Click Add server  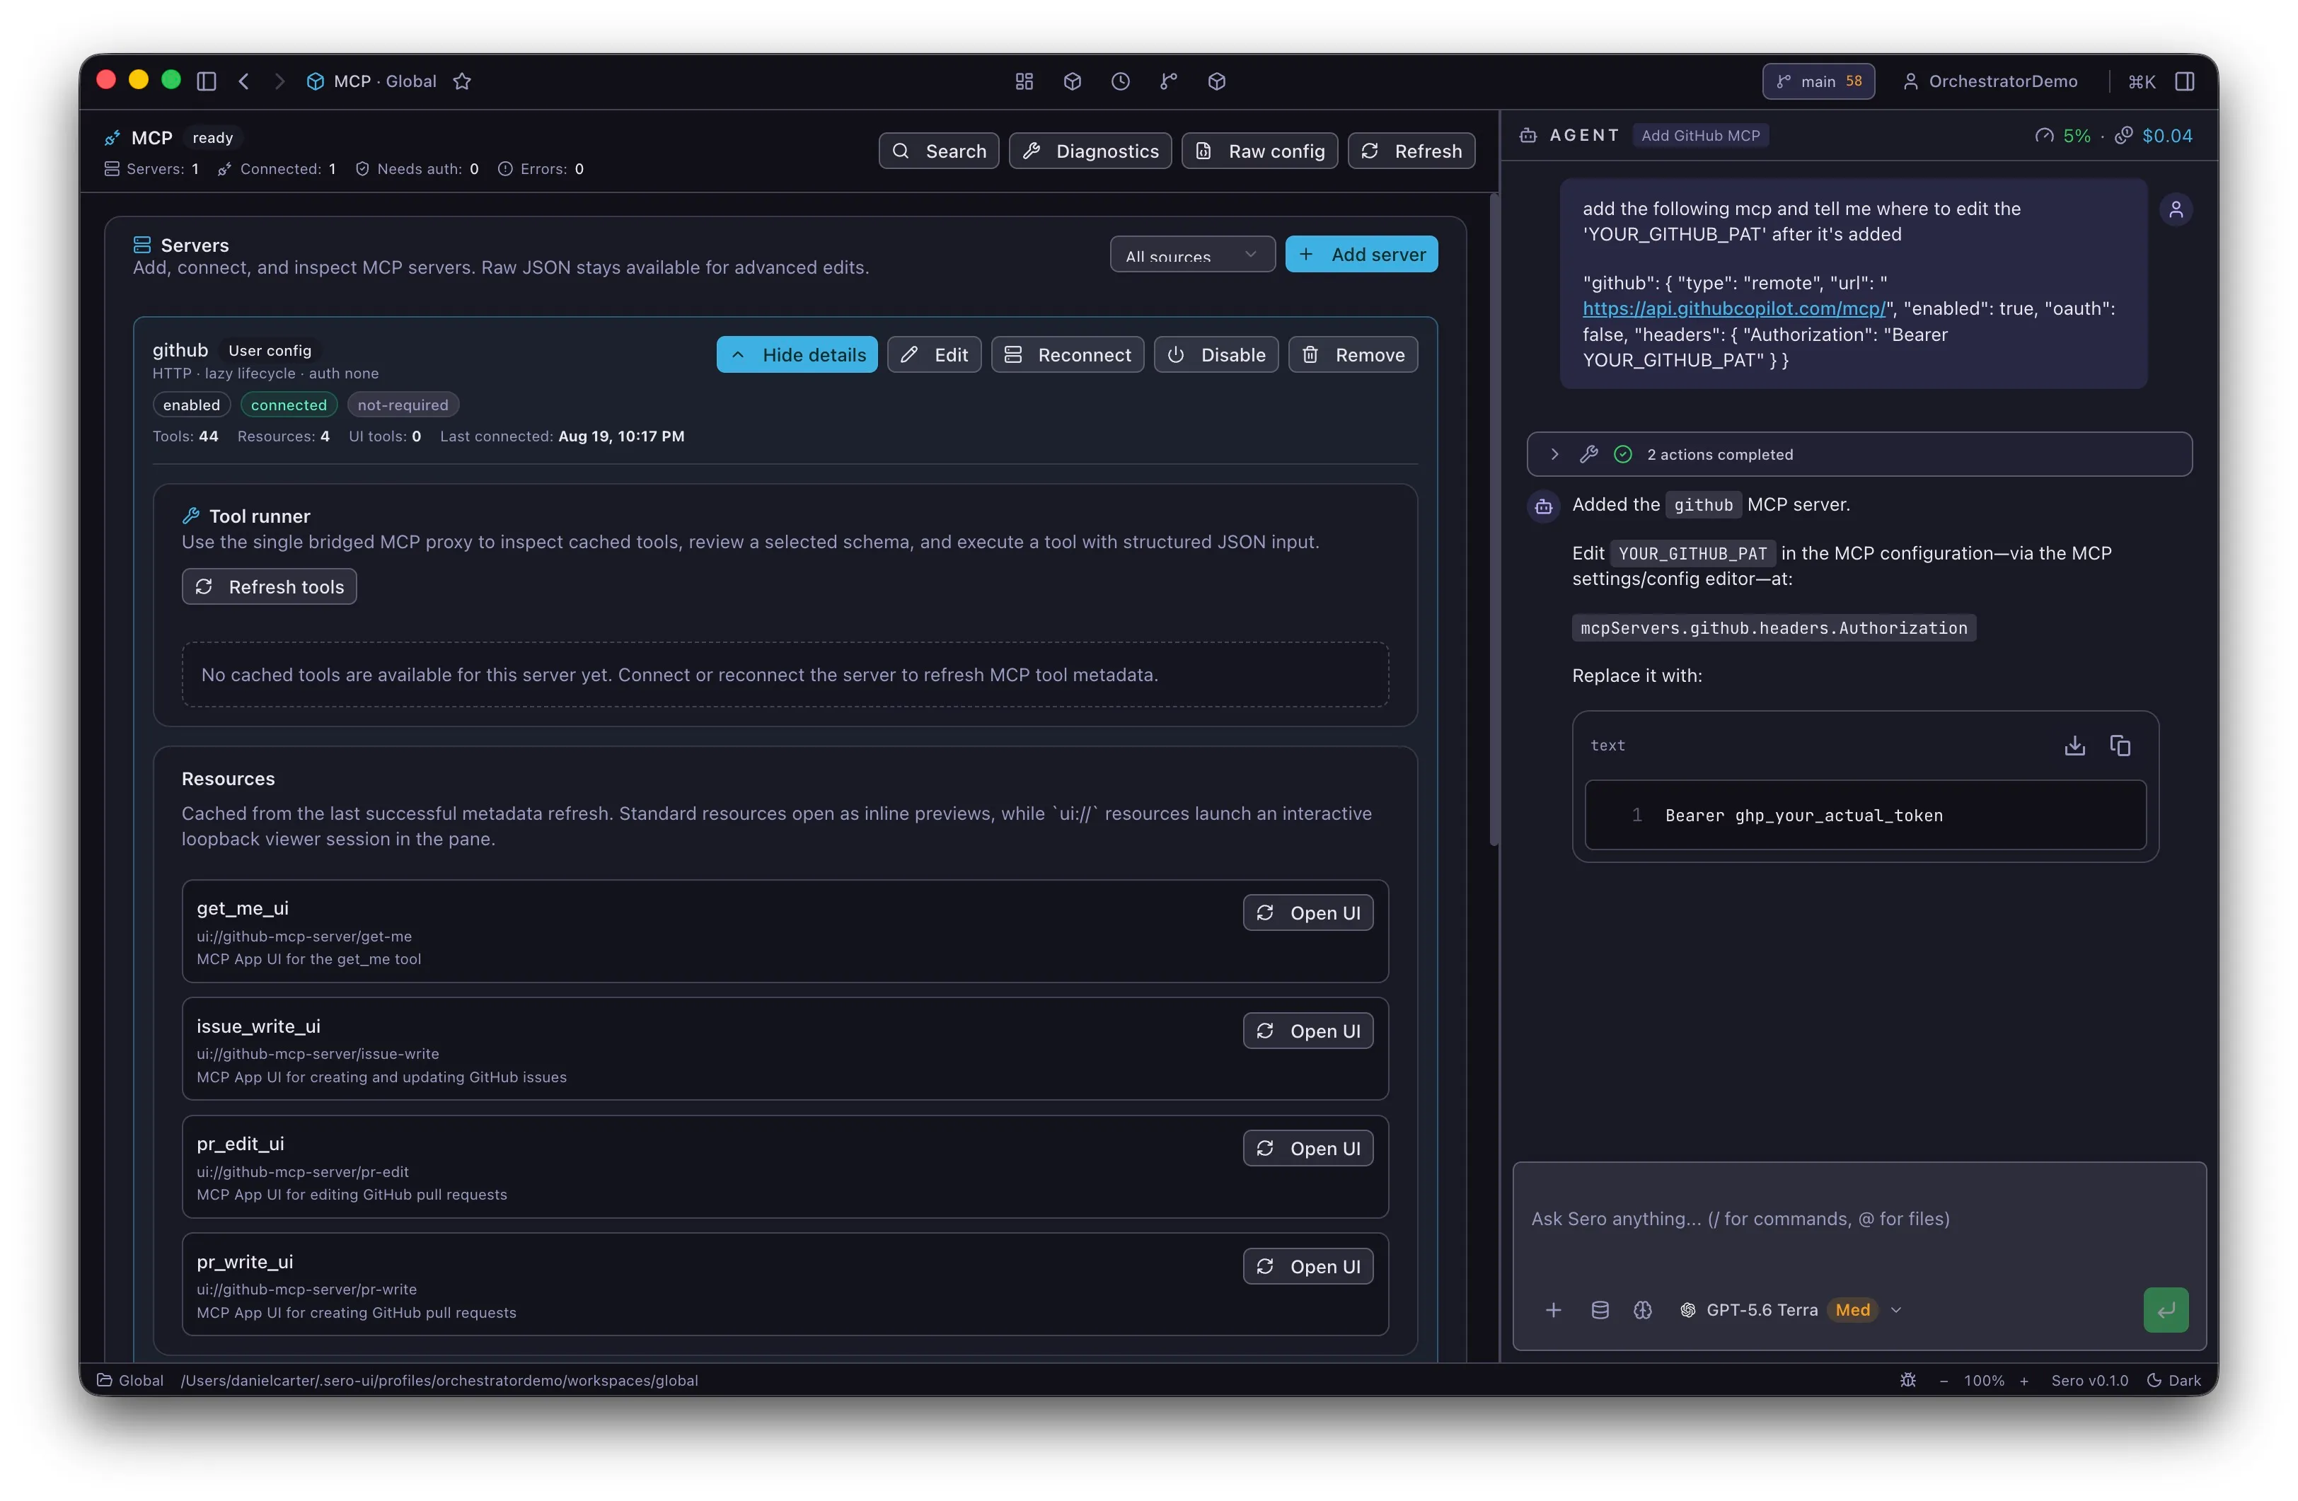[1361, 255]
